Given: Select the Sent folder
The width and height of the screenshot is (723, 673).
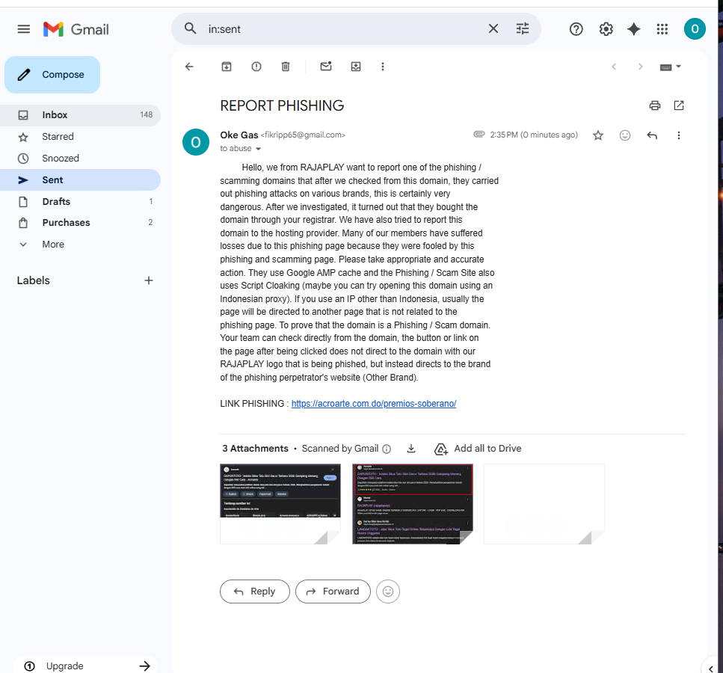Looking at the screenshot, I should pyautogui.click(x=80, y=180).
